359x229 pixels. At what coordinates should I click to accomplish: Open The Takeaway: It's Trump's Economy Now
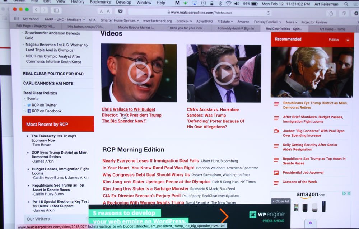(54, 138)
